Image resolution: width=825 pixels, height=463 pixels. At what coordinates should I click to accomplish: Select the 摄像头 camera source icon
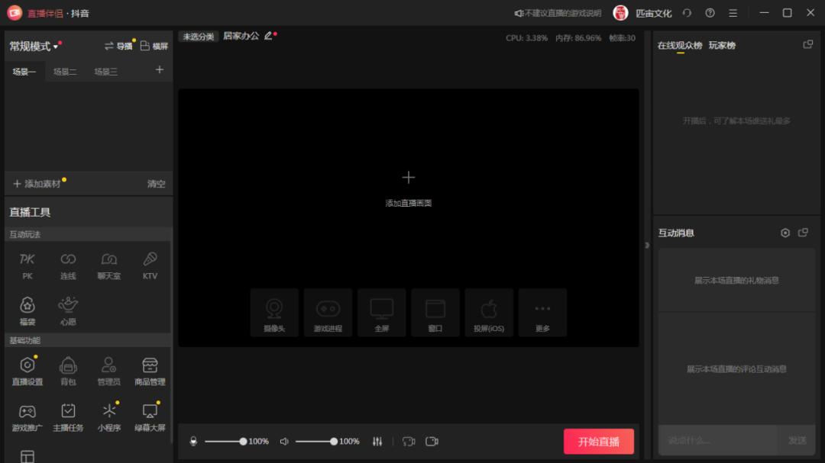coord(274,312)
